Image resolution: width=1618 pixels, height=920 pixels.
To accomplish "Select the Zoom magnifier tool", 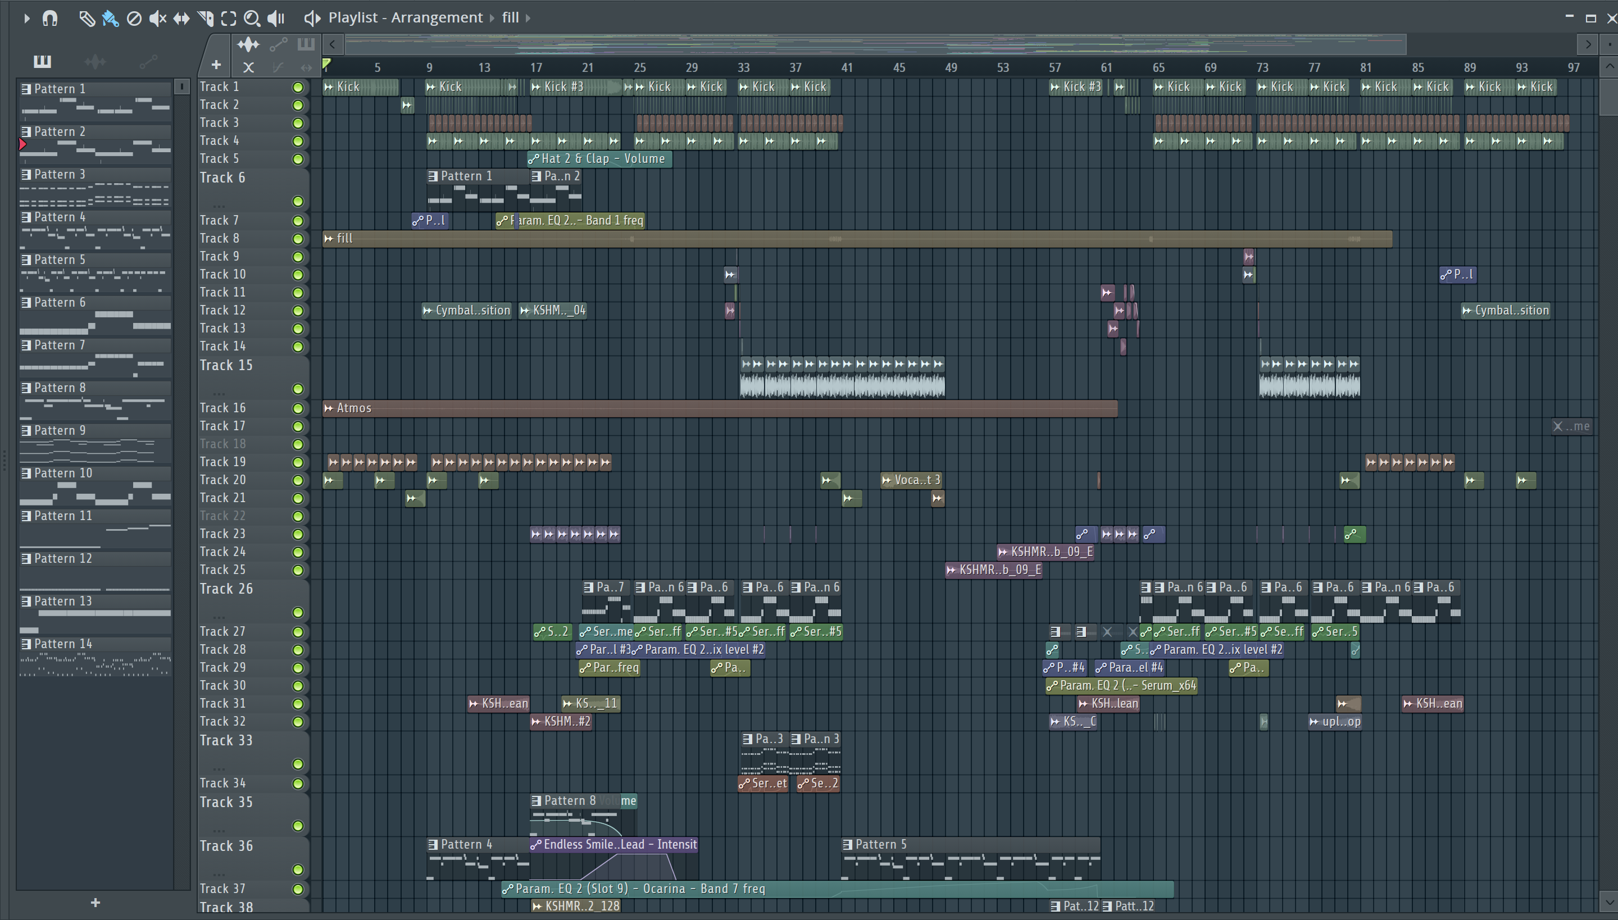I will (x=252, y=19).
